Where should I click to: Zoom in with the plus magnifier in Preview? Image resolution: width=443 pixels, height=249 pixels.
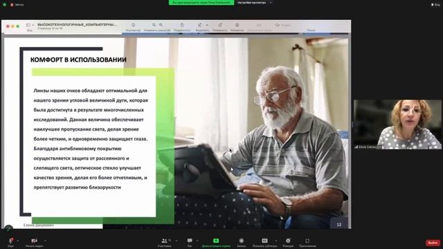coord(161,25)
